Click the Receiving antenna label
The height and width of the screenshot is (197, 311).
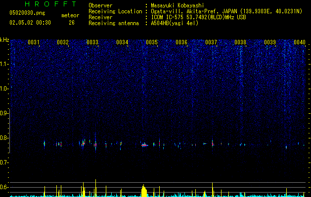pos(114,23)
